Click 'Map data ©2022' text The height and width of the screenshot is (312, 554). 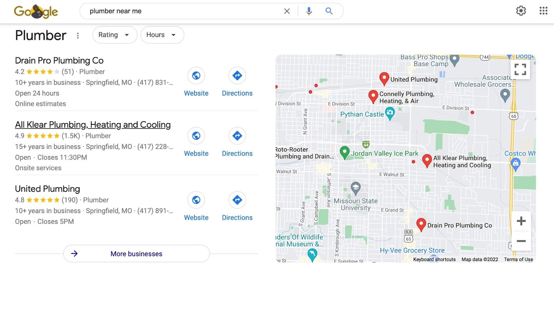click(x=480, y=259)
